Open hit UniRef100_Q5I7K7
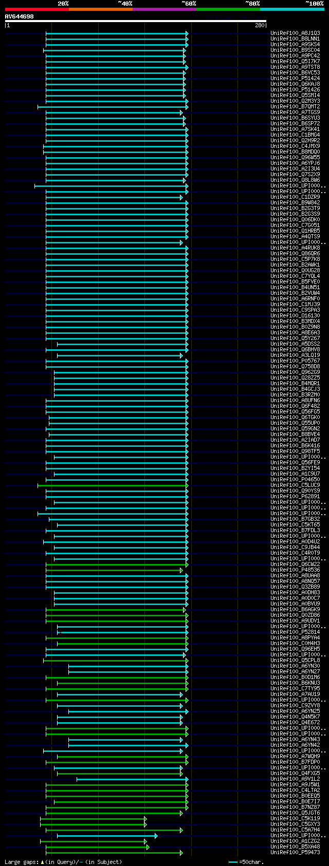Screen dimensions: 329x866 (295, 62)
